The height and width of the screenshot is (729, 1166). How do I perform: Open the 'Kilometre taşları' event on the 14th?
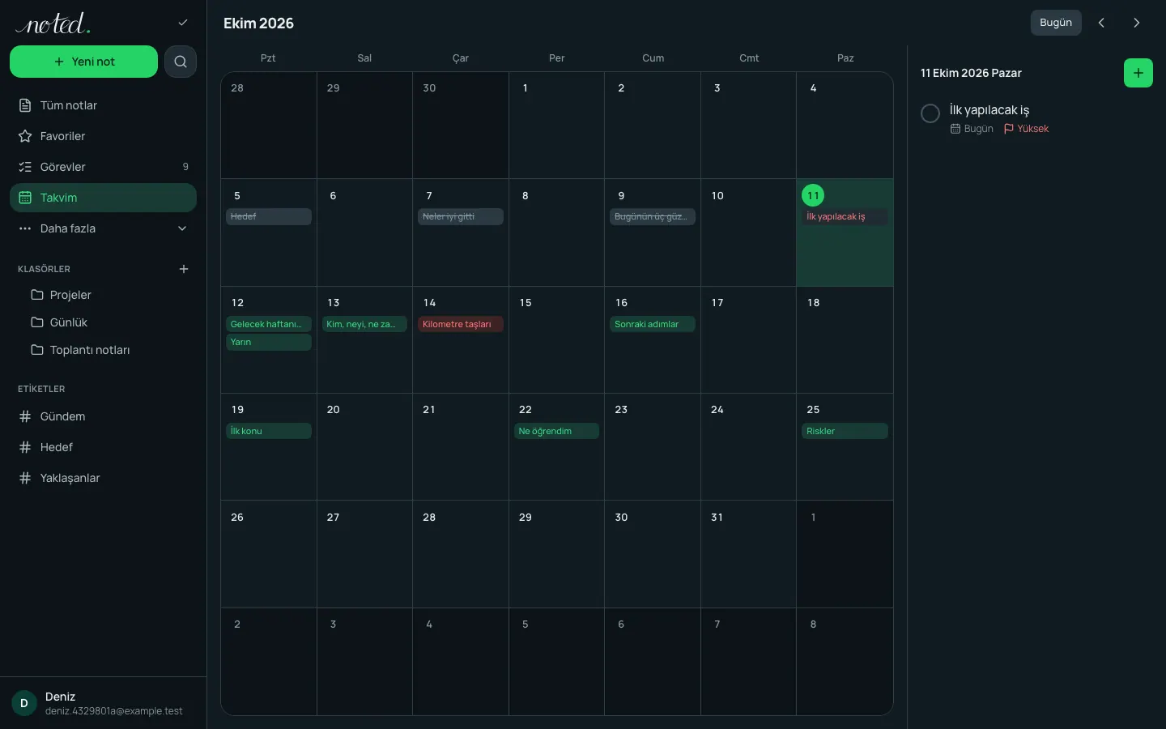point(461,324)
